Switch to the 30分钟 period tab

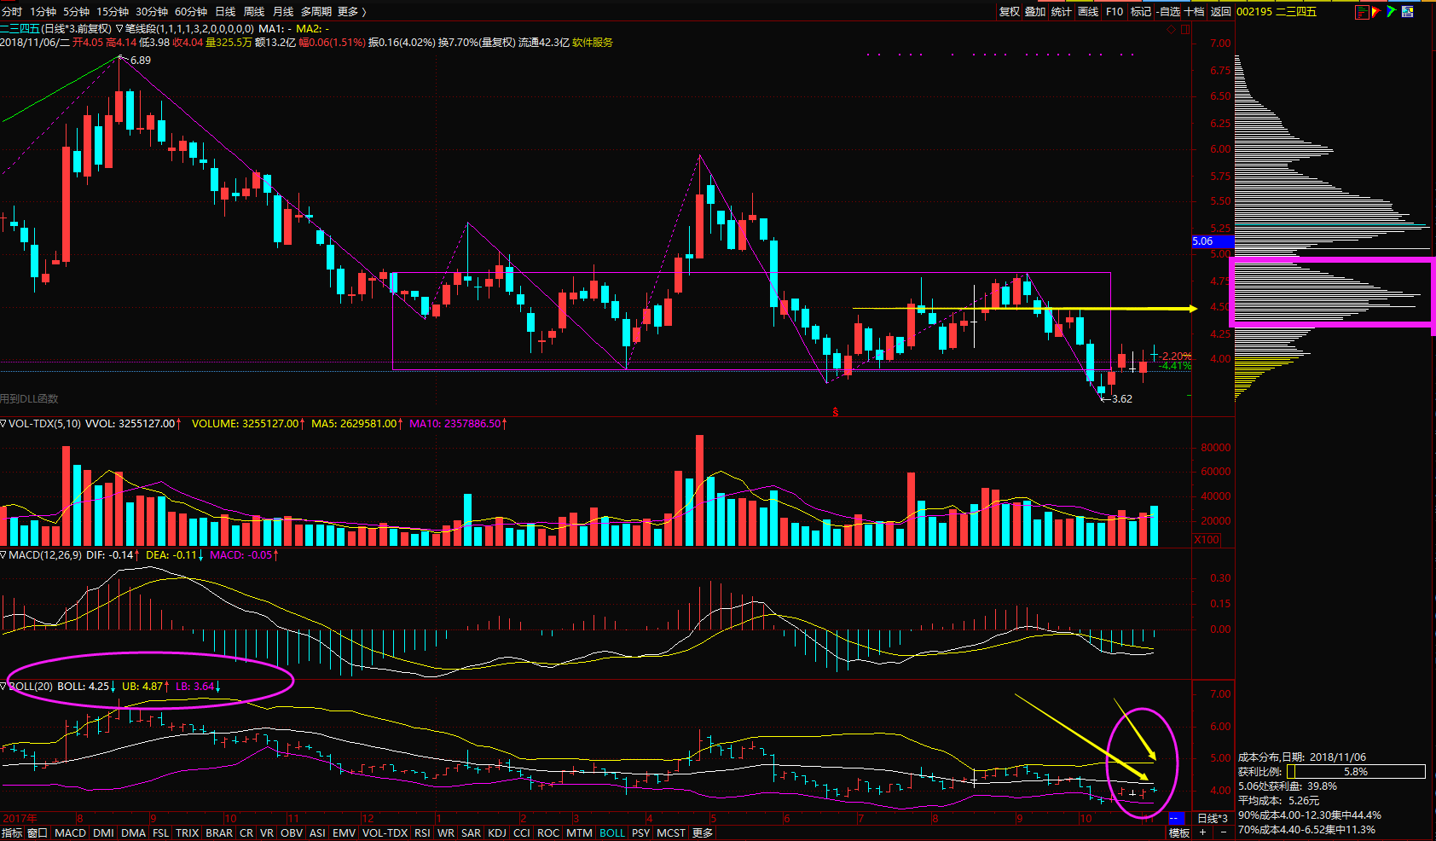coord(152,11)
